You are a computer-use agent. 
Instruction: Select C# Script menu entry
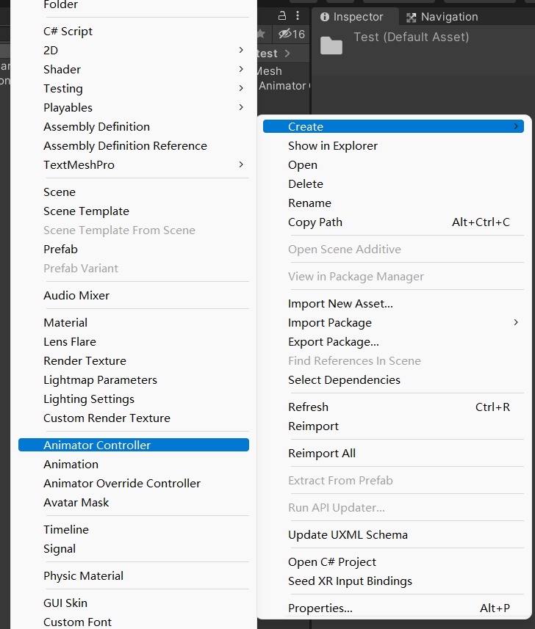click(x=68, y=31)
